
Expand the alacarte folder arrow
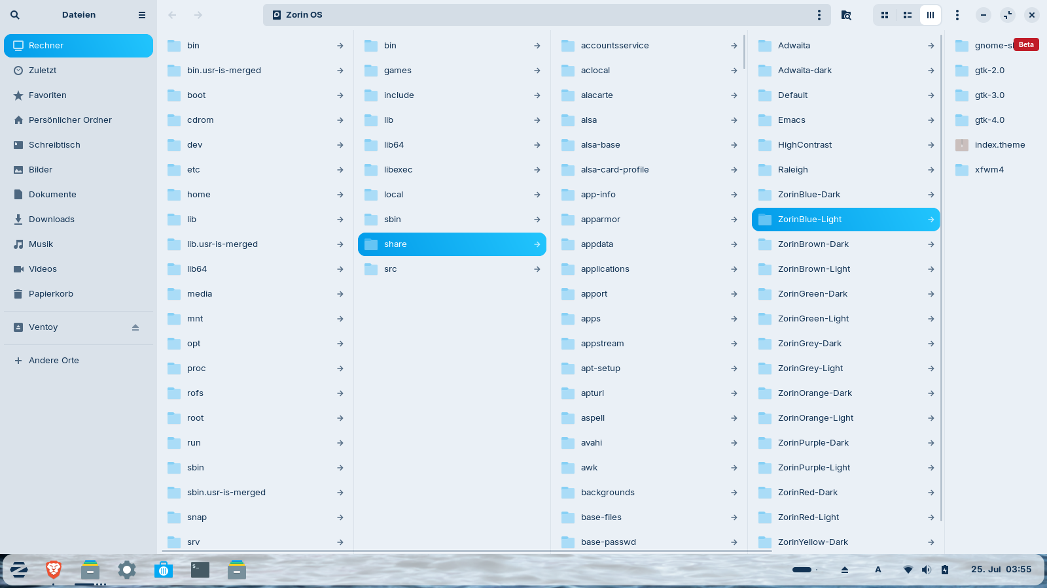pos(734,95)
